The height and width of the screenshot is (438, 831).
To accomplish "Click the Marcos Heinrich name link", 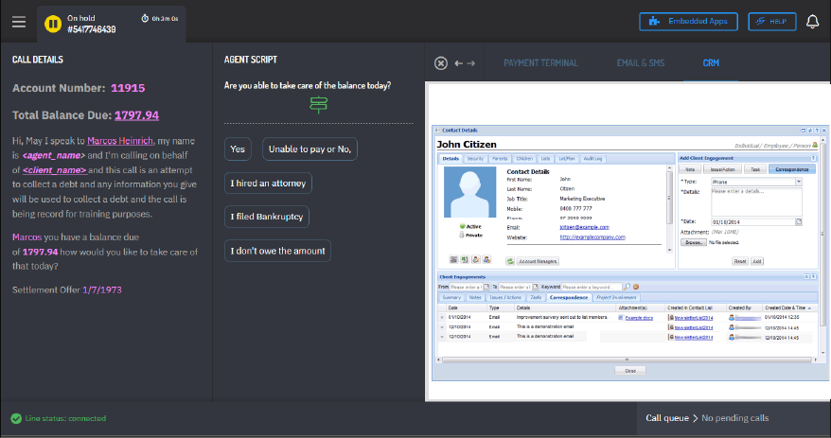I will [x=120, y=141].
